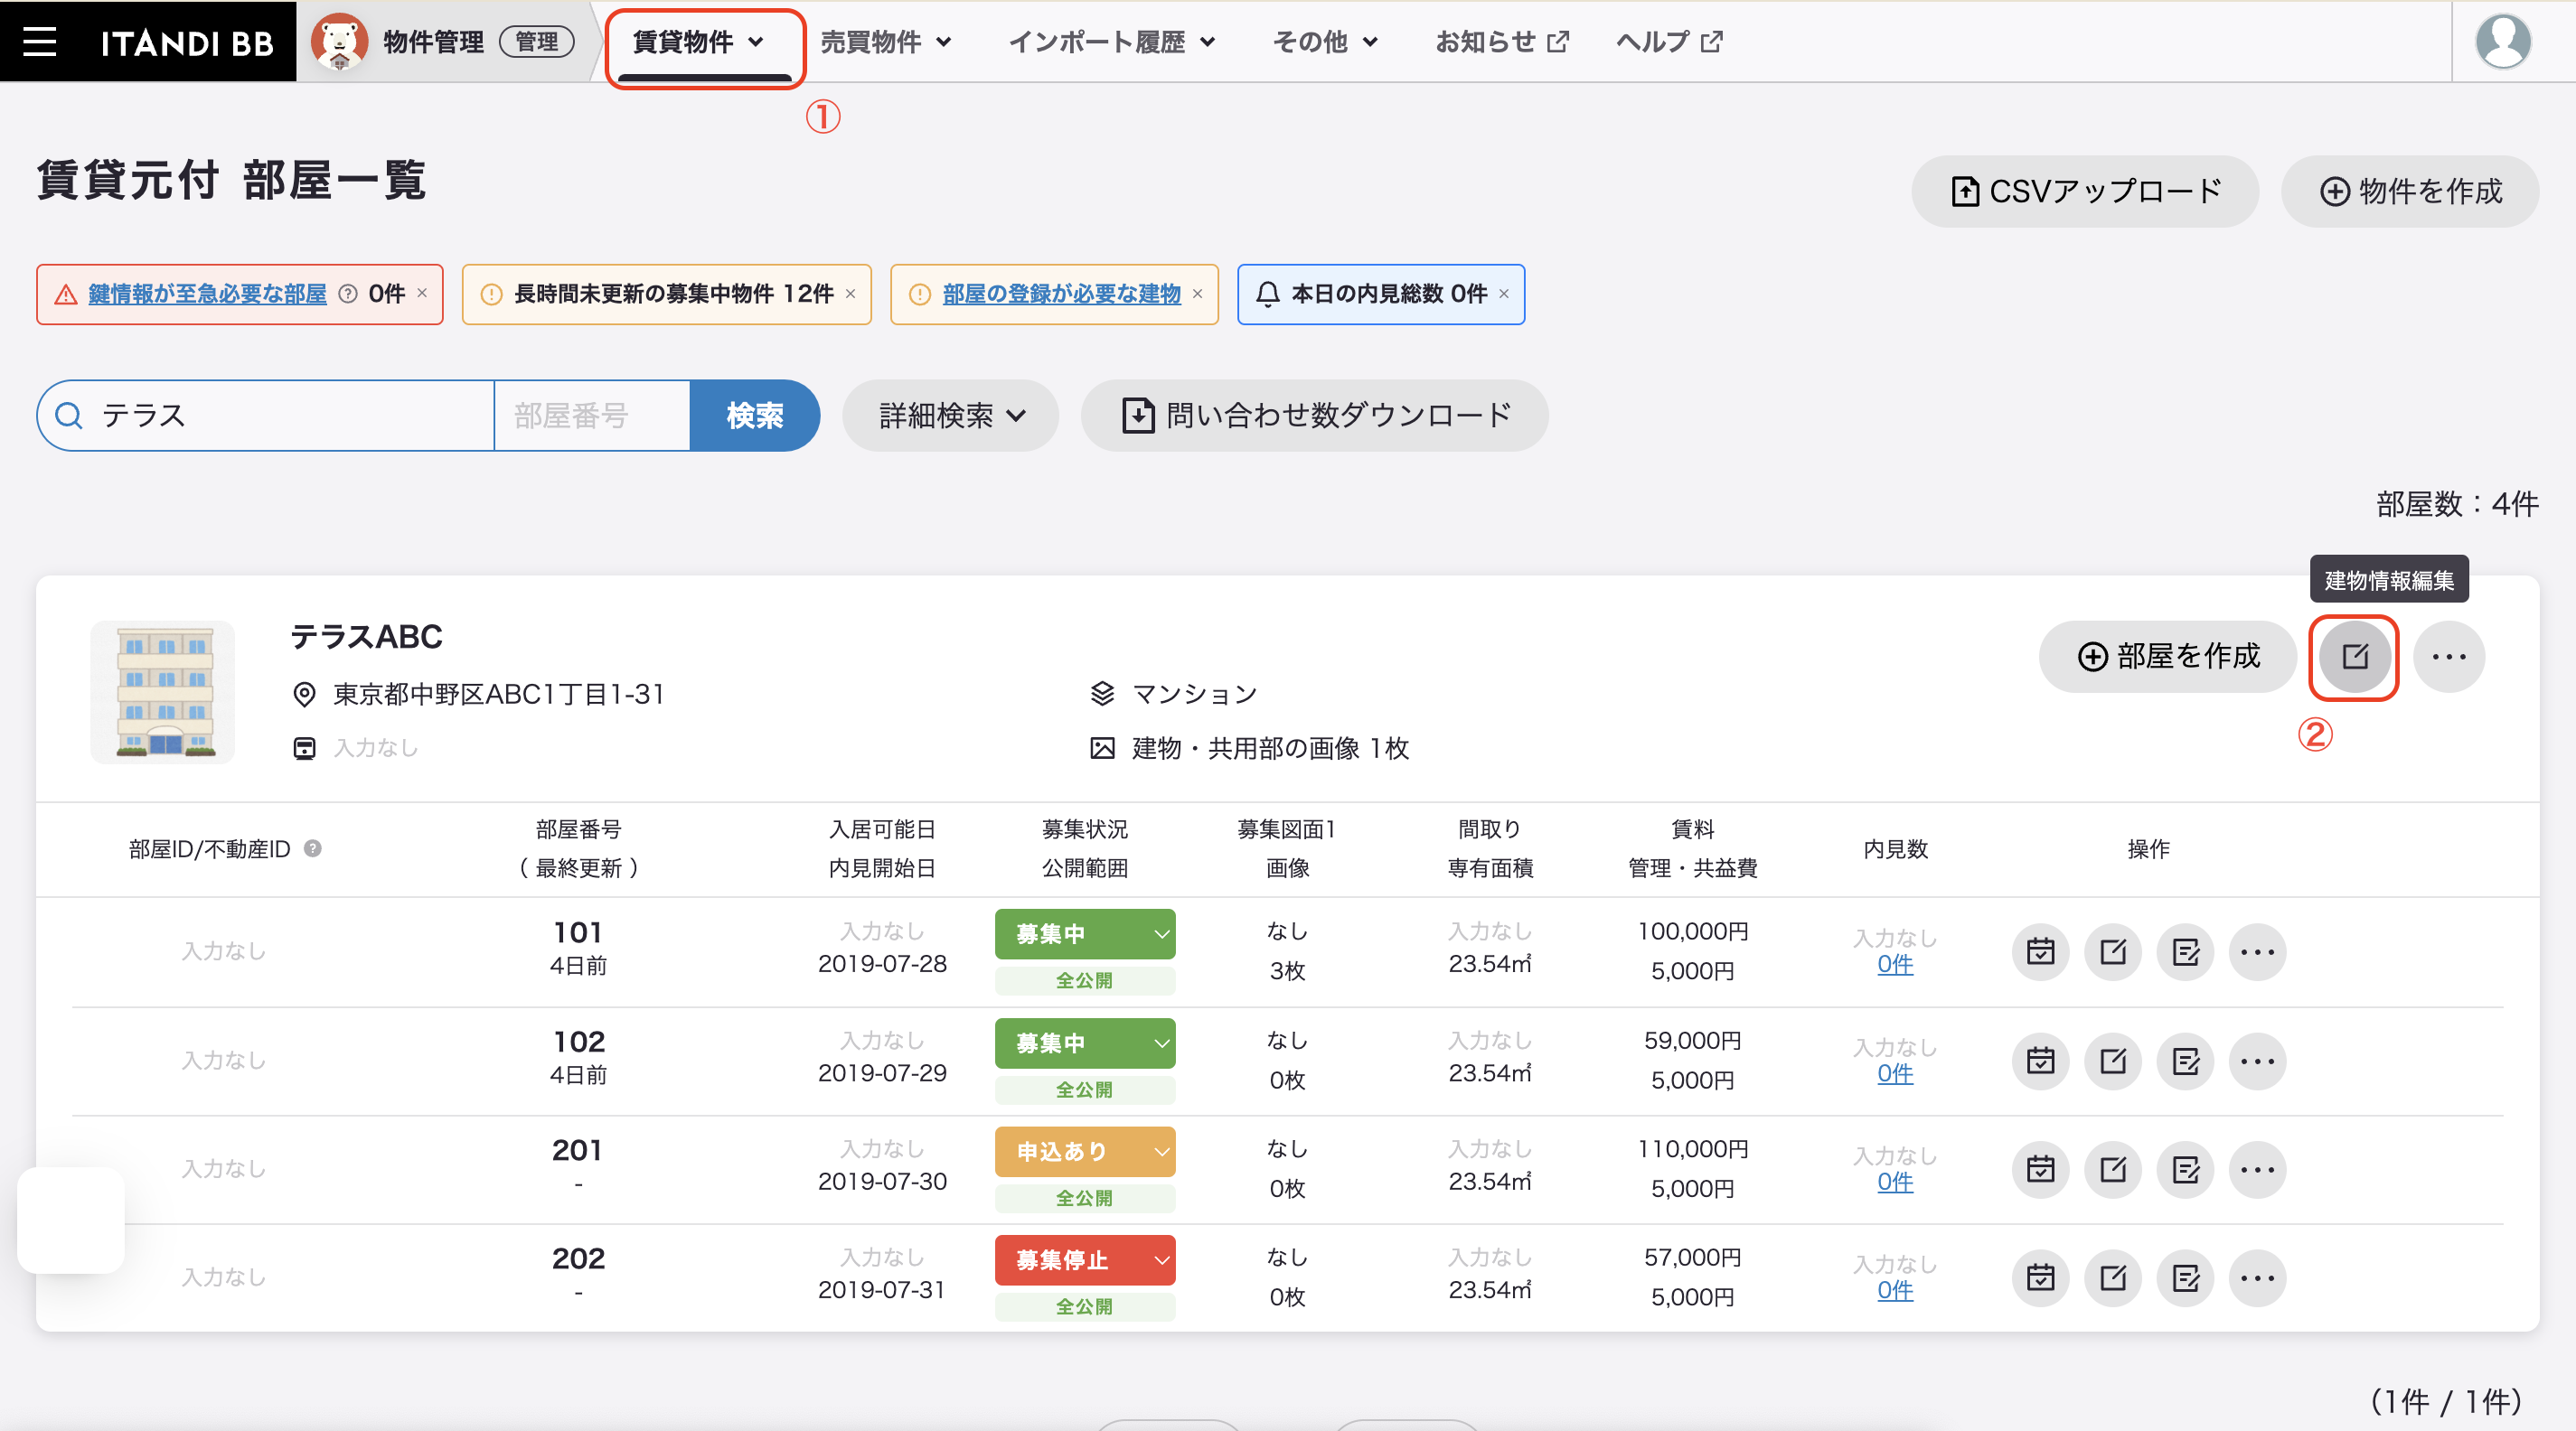Click 問い合わせ数ダウンロード button
Viewport: 2576px width, 1431px height.
[1315, 416]
